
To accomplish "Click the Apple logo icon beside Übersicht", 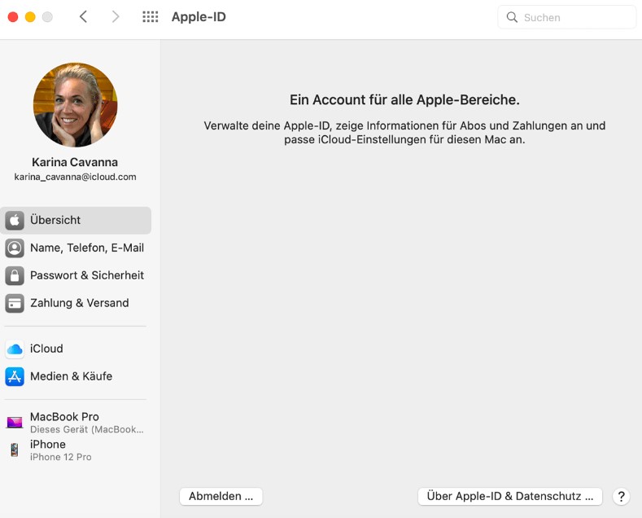I will pos(15,221).
